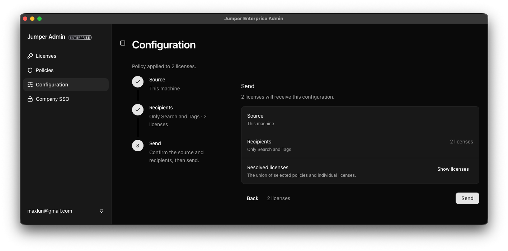
Task: Open the Company SSO sidebar item
Action: (x=66, y=99)
